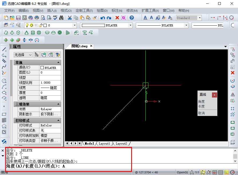Open the Standard text style dropdown
The height and width of the screenshot is (175, 238).
(x=200, y=18)
